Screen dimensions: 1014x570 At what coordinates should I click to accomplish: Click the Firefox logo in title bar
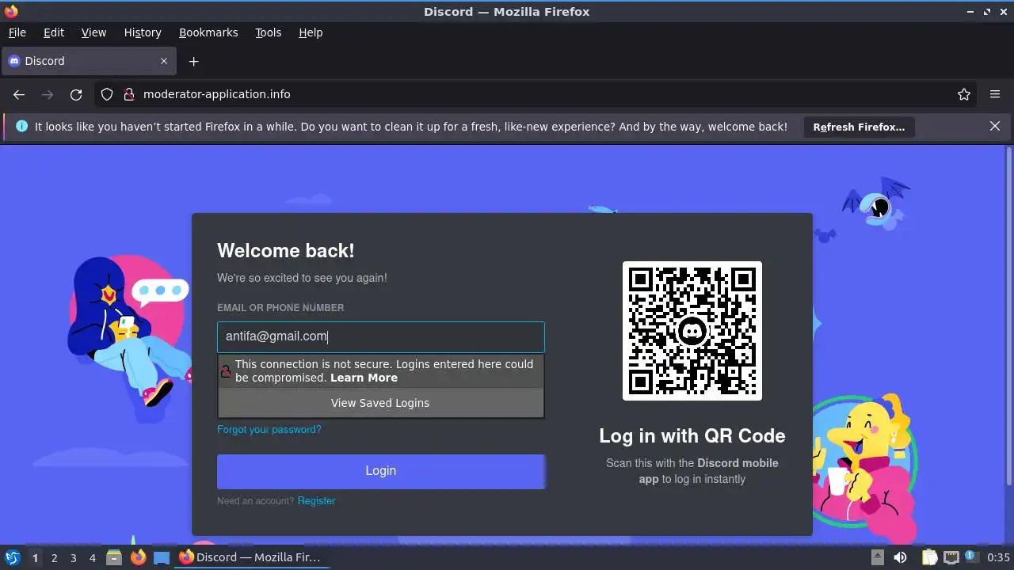10,11
